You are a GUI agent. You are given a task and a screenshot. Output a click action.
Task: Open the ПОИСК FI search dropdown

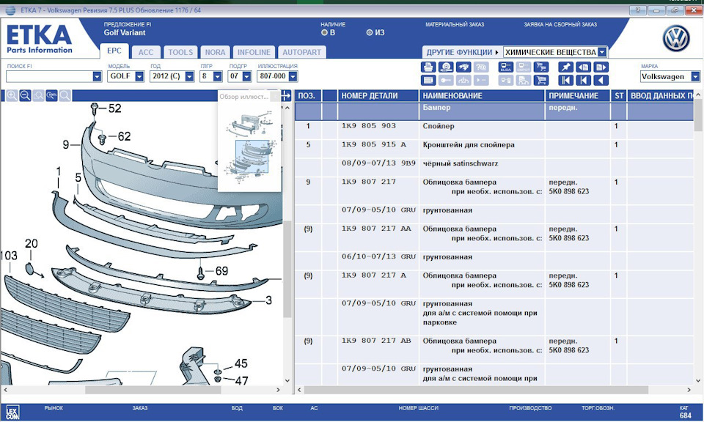pyautogui.click(x=97, y=77)
